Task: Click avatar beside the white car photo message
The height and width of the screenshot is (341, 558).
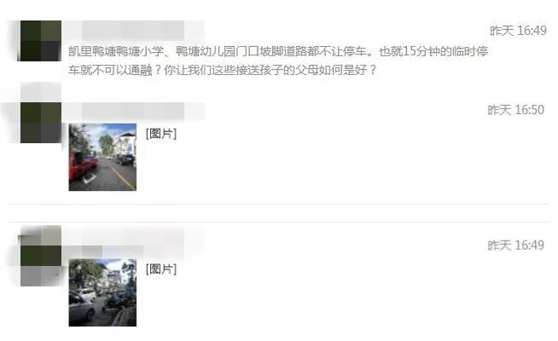Action: click(x=41, y=256)
